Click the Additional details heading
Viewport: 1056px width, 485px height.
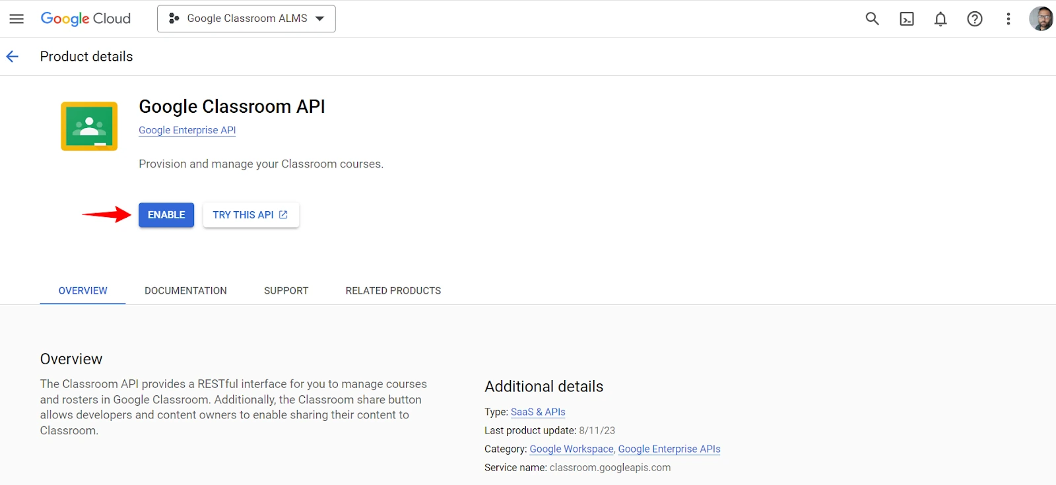point(544,387)
